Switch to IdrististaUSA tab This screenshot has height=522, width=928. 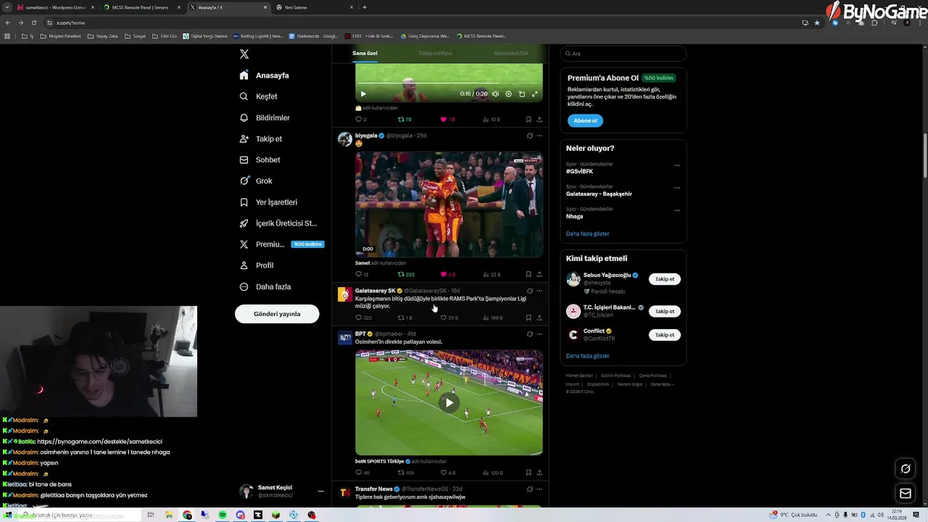tap(511, 53)
